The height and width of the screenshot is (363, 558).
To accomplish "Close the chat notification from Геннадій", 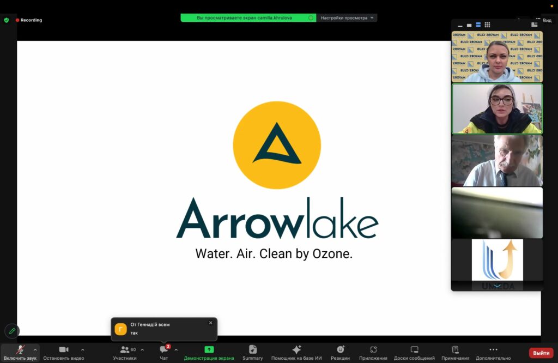I will (211, 323).
